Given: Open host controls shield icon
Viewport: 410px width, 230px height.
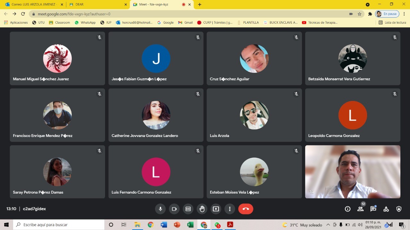Looking at the screenshot, I should pyautogui.click(x=399, y=209).
